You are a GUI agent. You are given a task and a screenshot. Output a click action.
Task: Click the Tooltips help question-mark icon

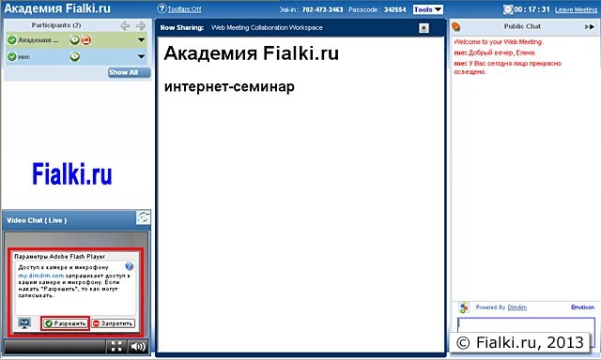pos(162,8)
